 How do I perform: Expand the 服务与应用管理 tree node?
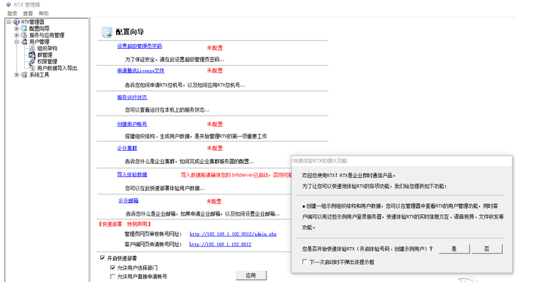pos(17,35)
